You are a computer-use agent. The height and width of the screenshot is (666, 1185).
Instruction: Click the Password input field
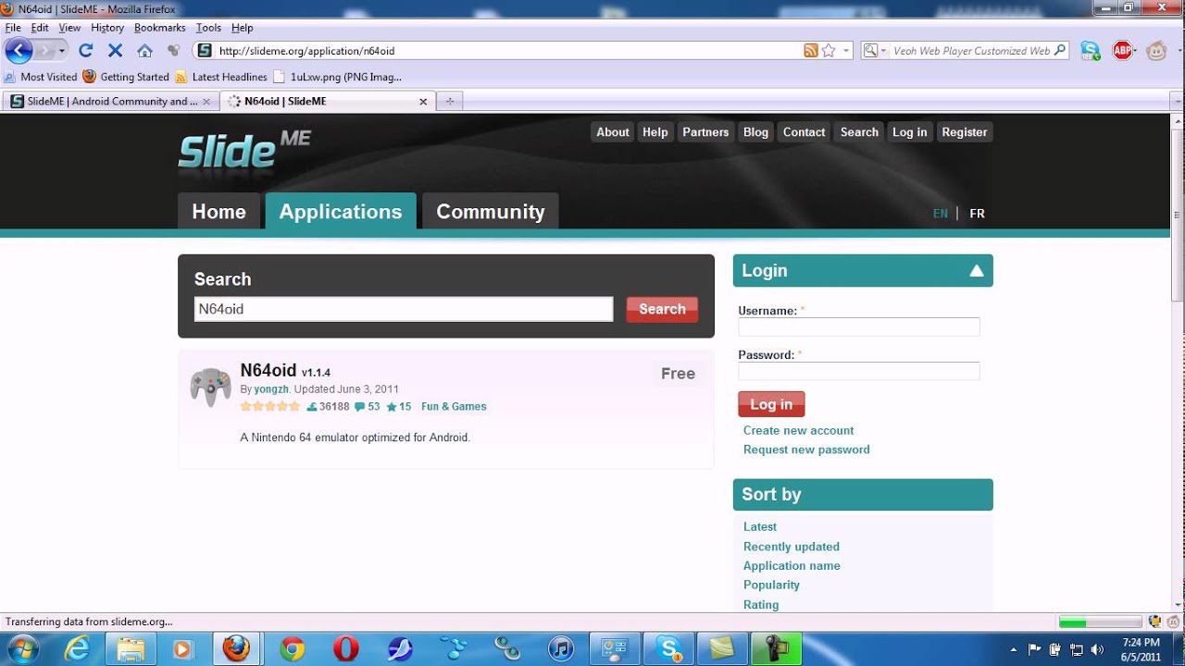pyautogui.click(x=859, y=371)
